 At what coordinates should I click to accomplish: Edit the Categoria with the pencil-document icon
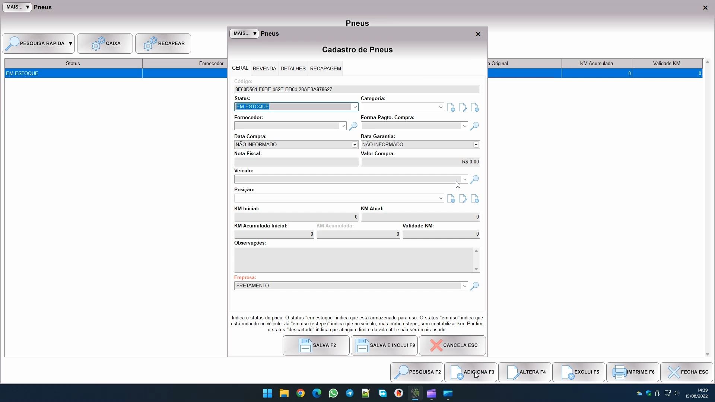[463, 108]
